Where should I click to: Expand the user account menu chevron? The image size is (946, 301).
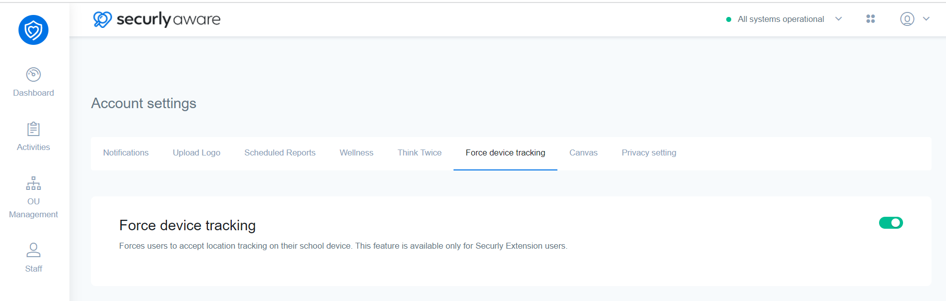[926, 19]
